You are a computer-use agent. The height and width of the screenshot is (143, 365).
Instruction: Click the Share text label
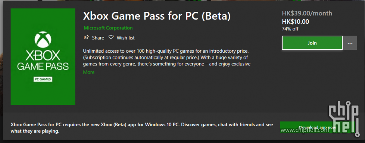click(x=98, y=38)
